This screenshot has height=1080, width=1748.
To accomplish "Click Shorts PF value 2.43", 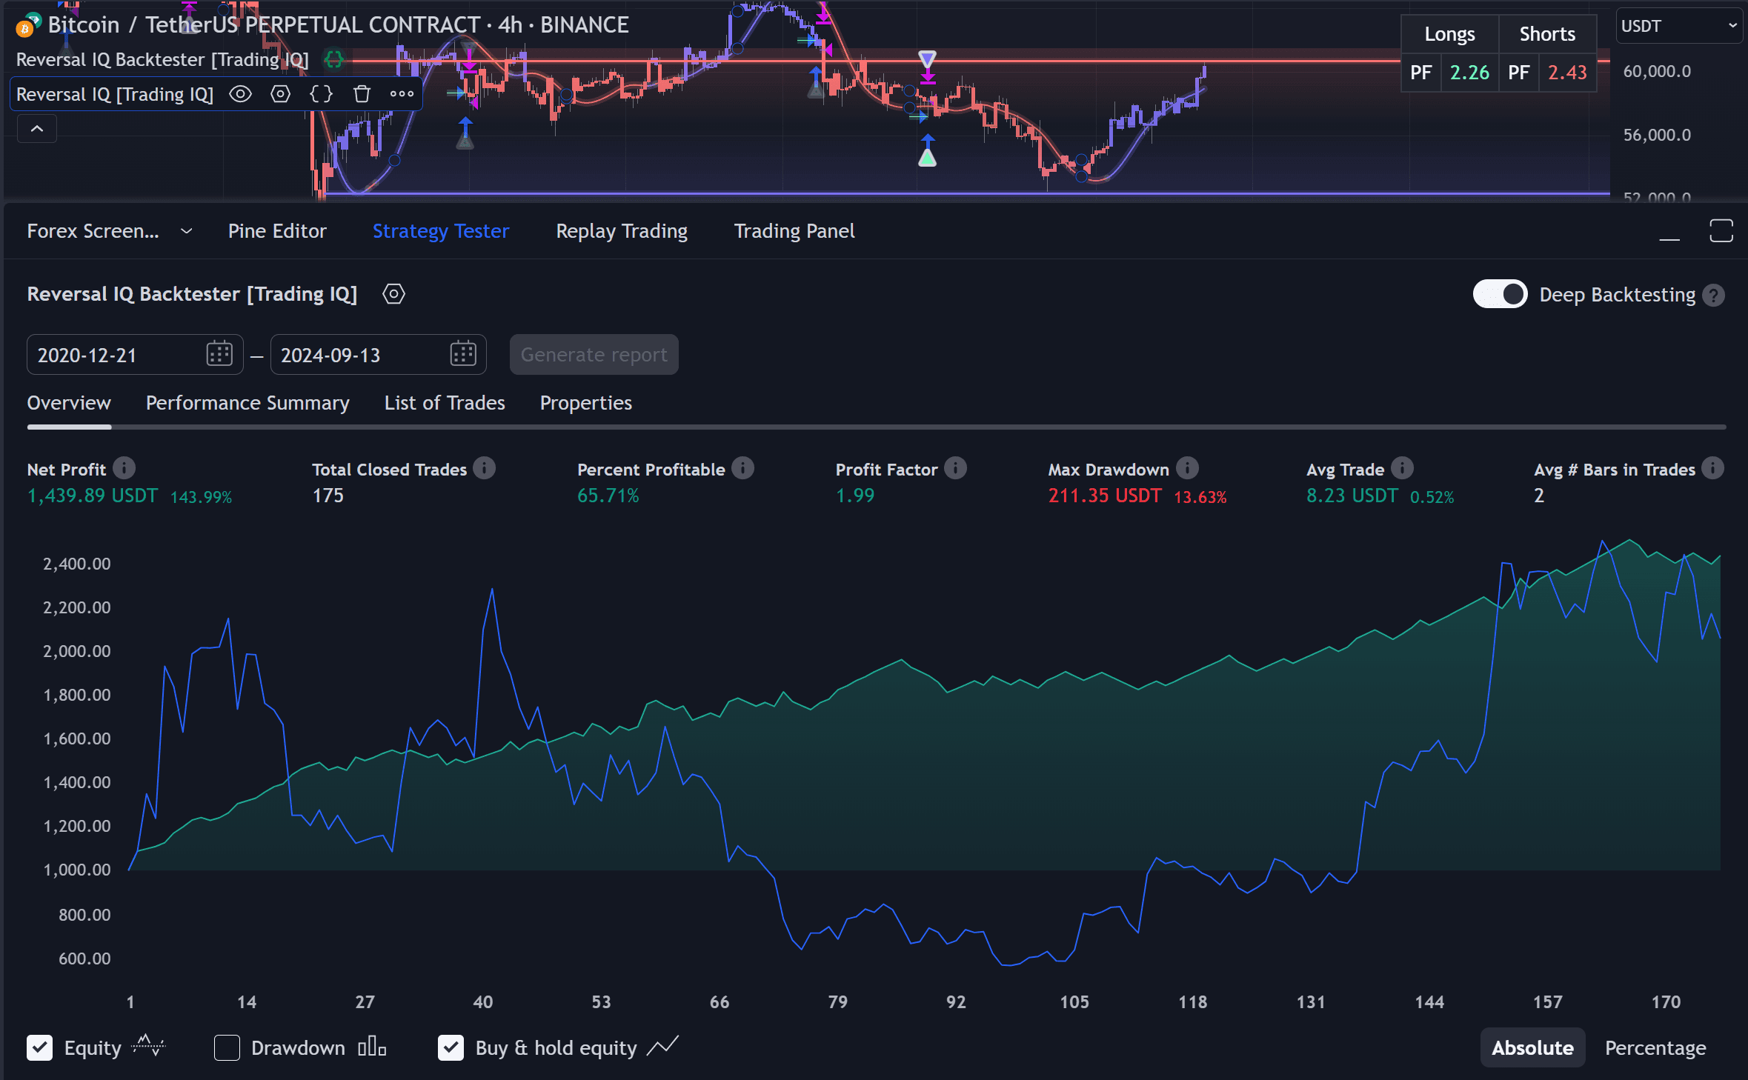I will click(x=1567, y=73).
